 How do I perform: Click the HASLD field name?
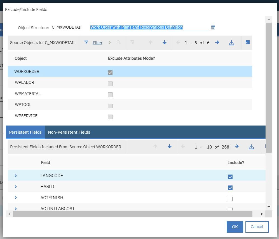pos(47,186)
